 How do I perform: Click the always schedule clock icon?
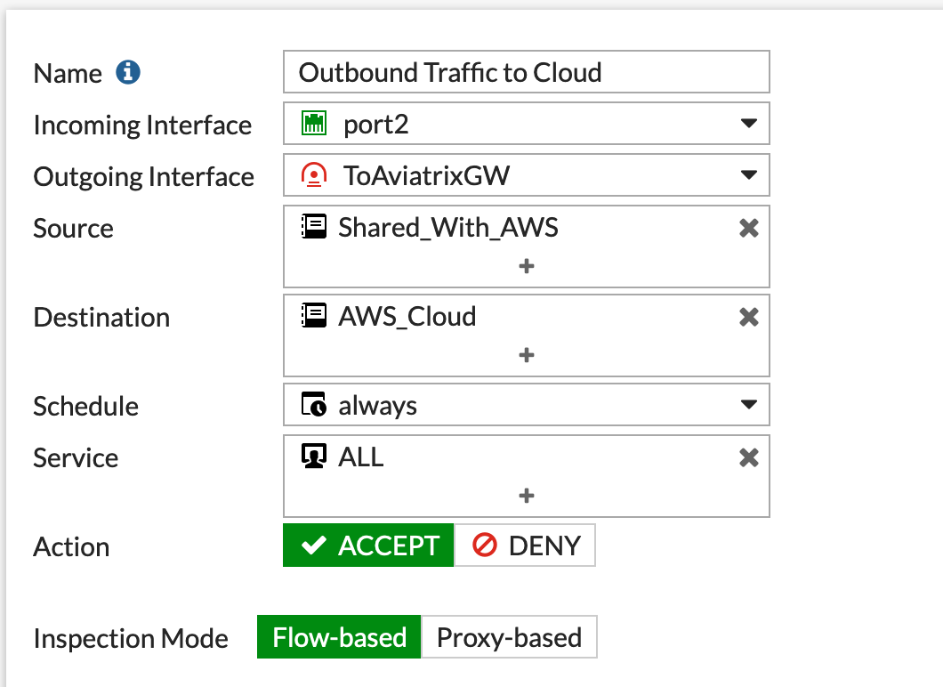point(313,406)
